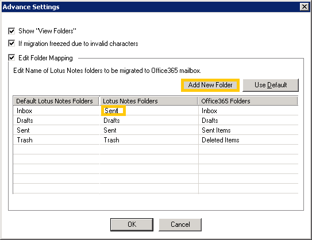Toggle invalid characters migration checkbox
The image size is (312, 240).
pyautogui.click(x=11, y=43)
